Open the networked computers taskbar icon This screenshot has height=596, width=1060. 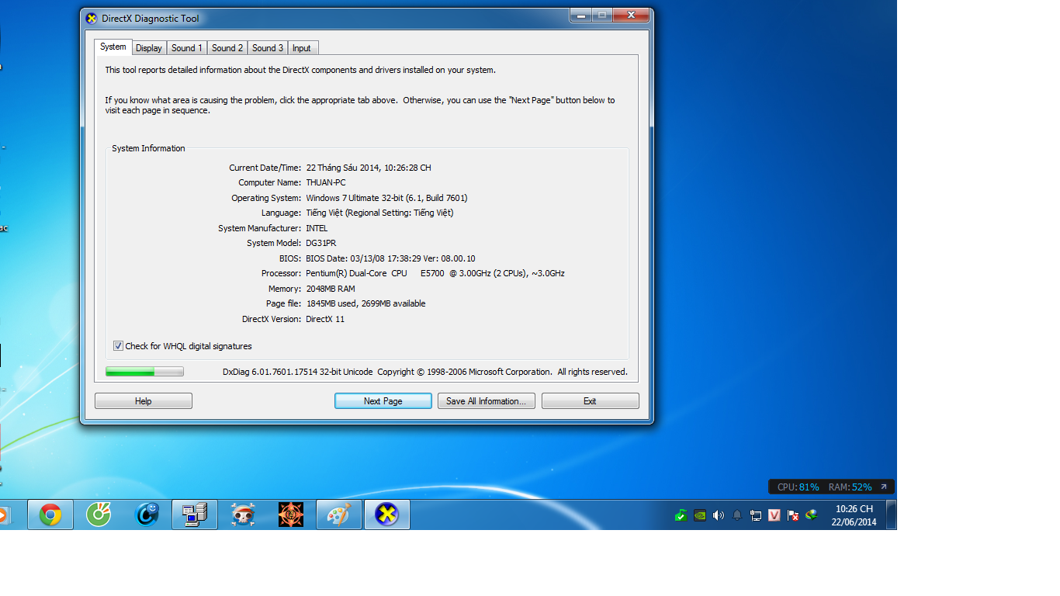tap(194, 515)
